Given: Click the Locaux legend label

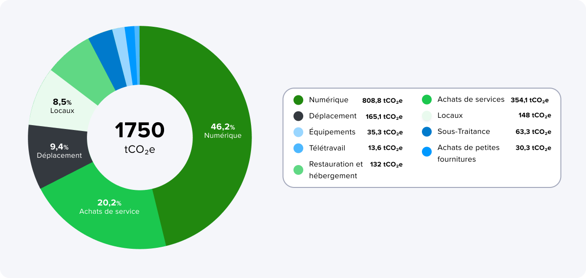Looking at the screenshot, I should (450, 116).
